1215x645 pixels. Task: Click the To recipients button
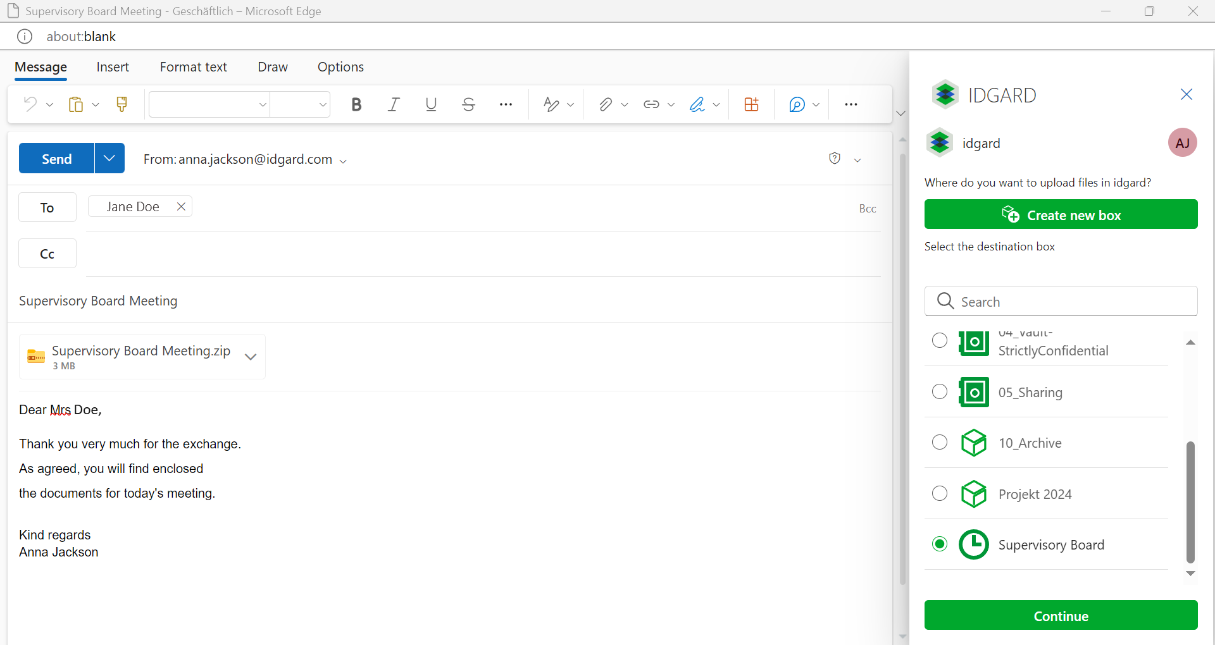coord(47,207)
